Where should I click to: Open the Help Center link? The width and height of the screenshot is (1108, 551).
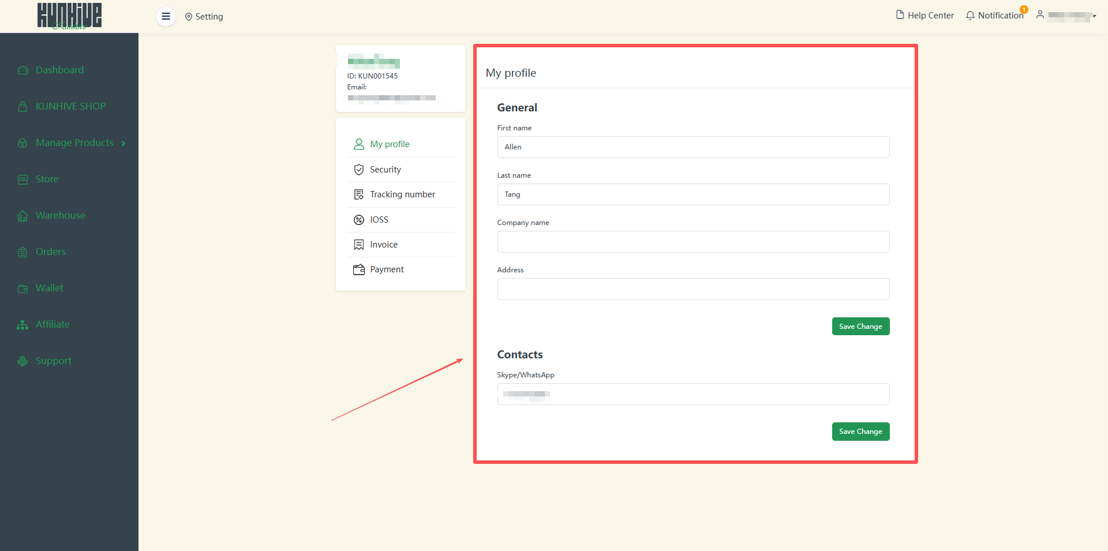coord(924,16)
